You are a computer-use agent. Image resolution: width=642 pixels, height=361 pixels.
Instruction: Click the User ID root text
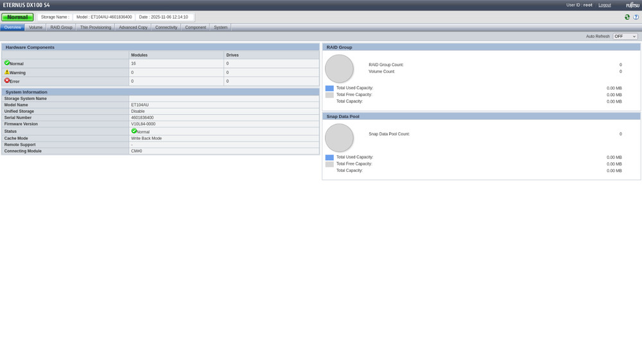click(x=579, y=5)
